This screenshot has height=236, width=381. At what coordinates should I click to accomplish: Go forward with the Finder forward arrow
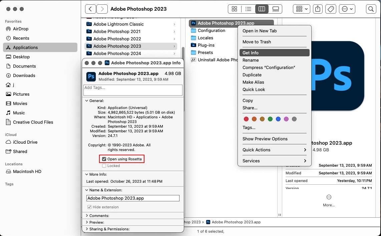[102, 9]
